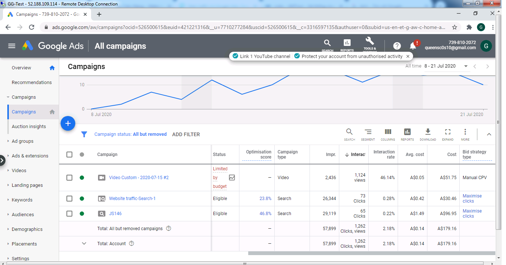The height and width of the screenshot is (265, 506).
Task: Open new browser tab with plus
Action: (99, 14)
